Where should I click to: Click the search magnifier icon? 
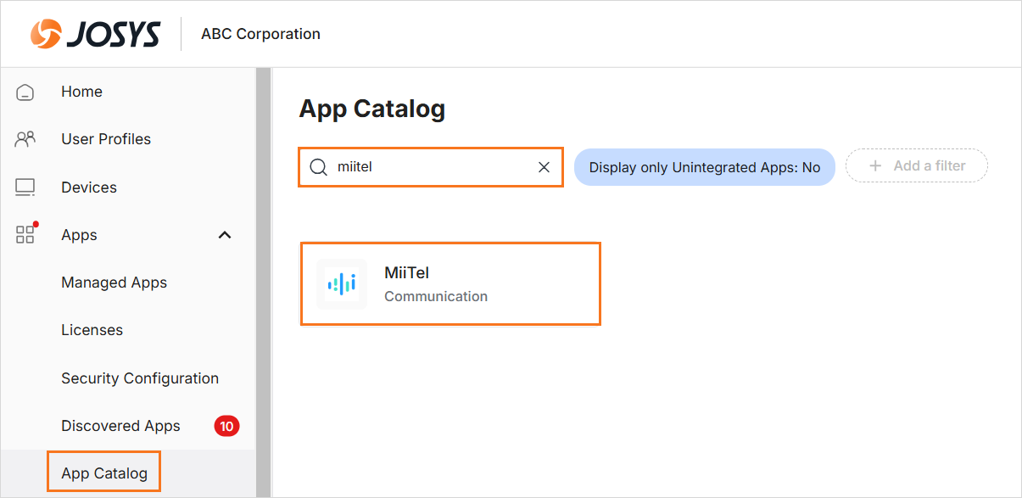coord(318,167)
